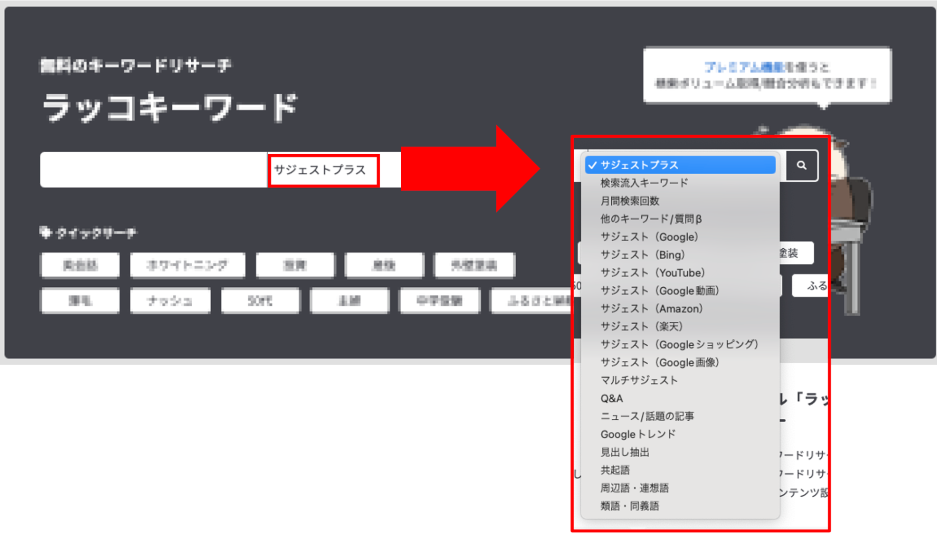Click the 中学受験 quick search button

click(439, 300)
